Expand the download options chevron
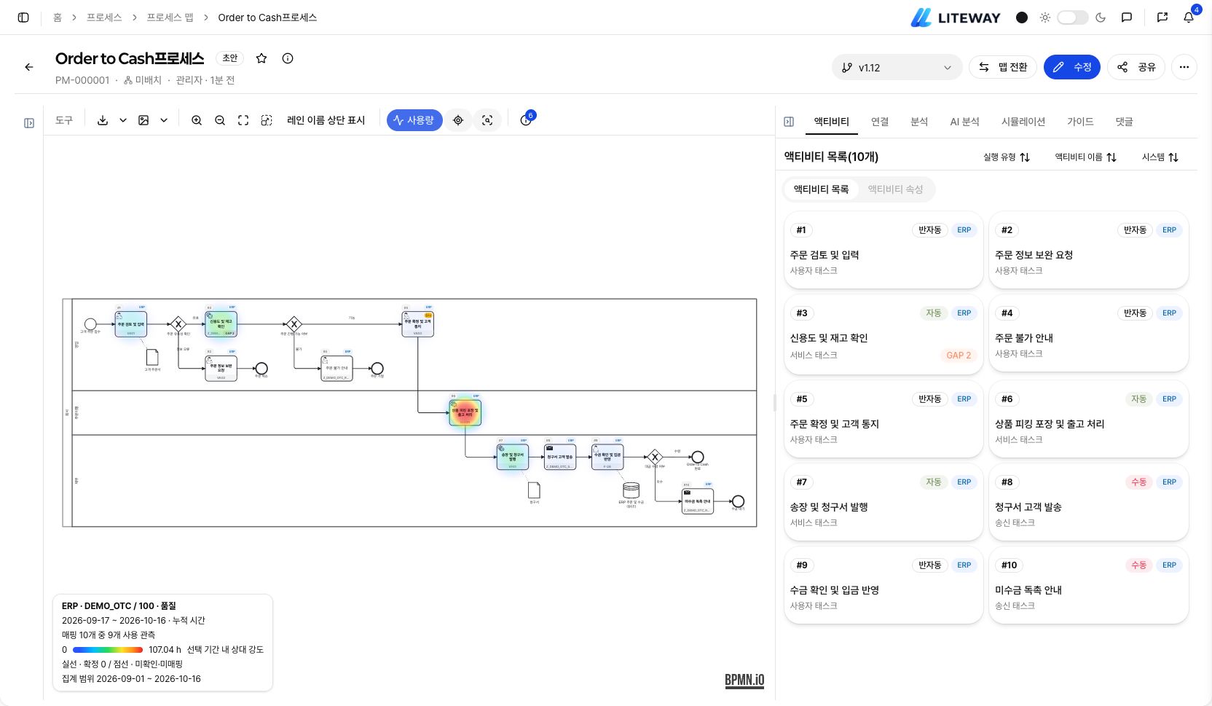This screenshot has width=1212, height=706. [x=123, y=120]
